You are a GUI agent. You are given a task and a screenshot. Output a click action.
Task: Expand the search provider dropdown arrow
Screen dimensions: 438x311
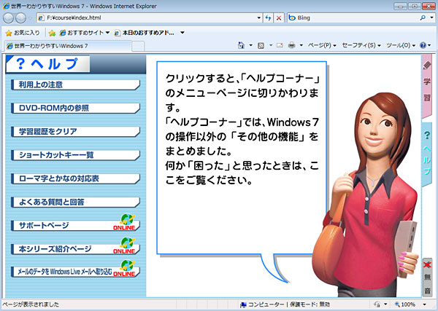pyautogui.click(x=432, y=17)
